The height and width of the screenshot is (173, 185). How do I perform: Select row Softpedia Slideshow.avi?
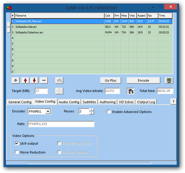pyautogui.click(x=92, y=33)
